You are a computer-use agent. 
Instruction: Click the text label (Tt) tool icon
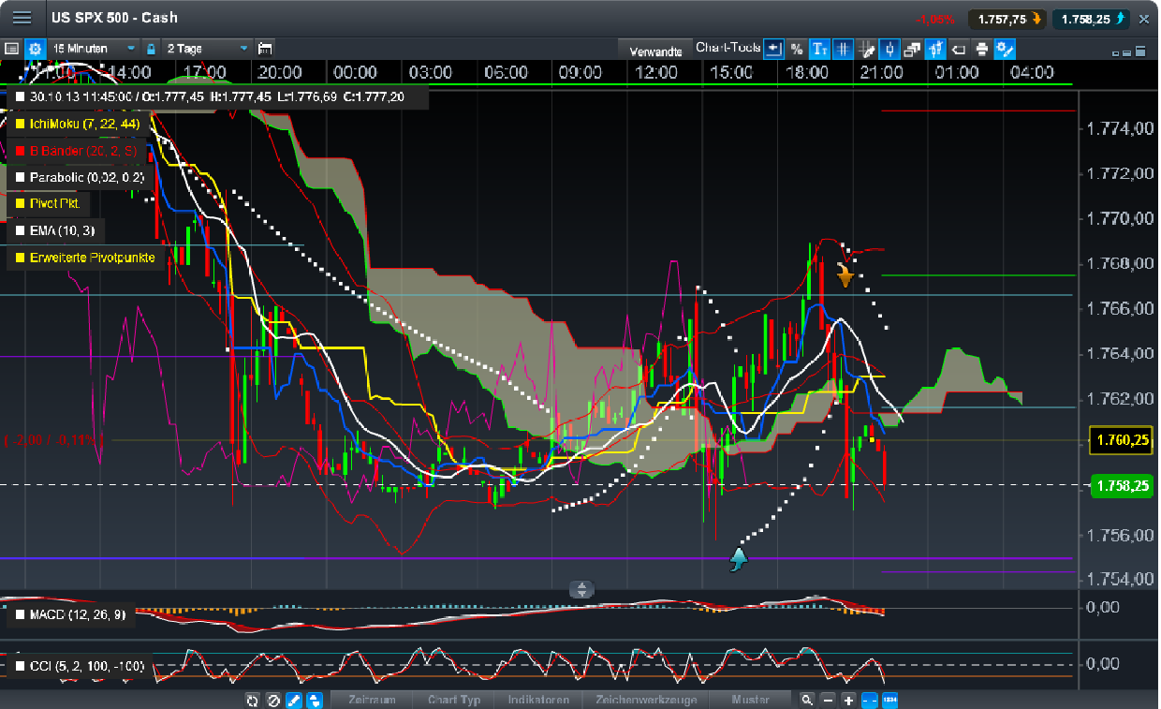click(819, 50)
